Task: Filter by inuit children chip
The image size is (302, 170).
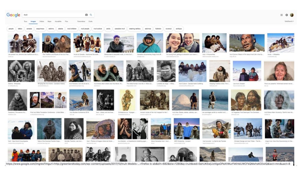Action: 72,29
